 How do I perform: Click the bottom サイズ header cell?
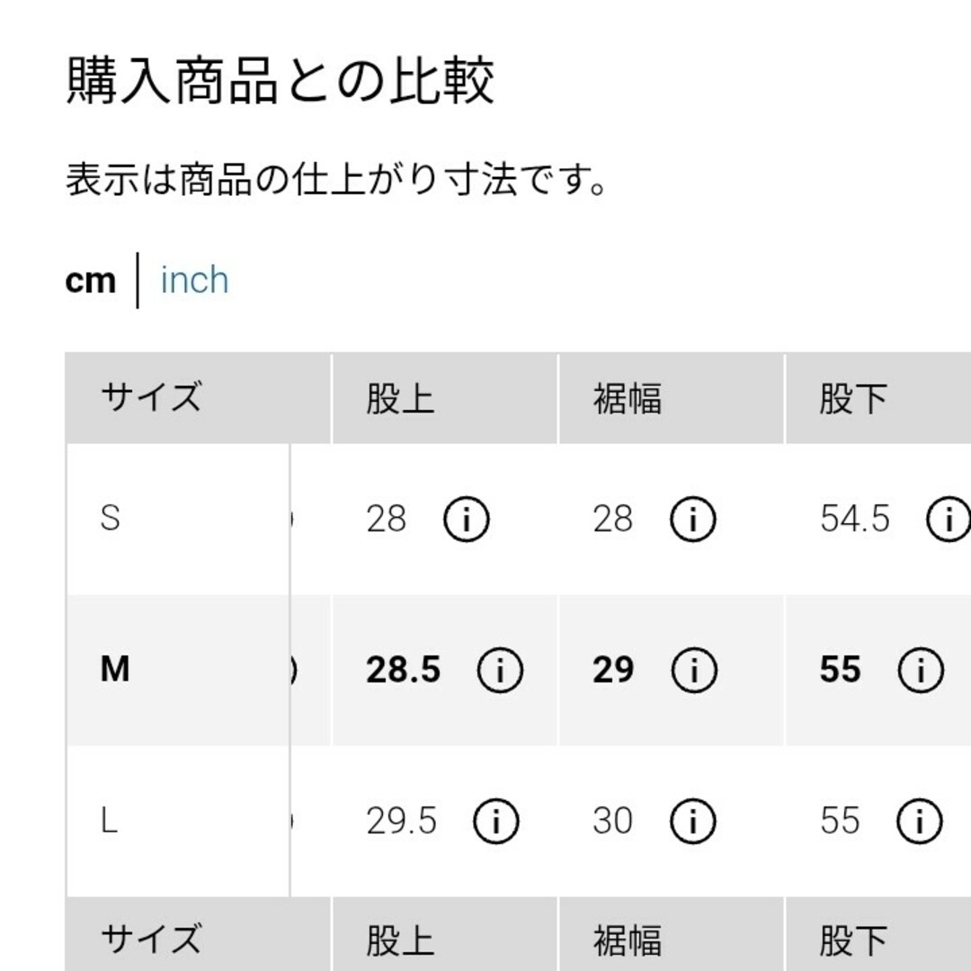(152, 939)
